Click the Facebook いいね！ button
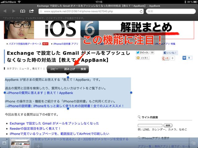Viewport: 198px width, 148px height. [x=170, y=53]
